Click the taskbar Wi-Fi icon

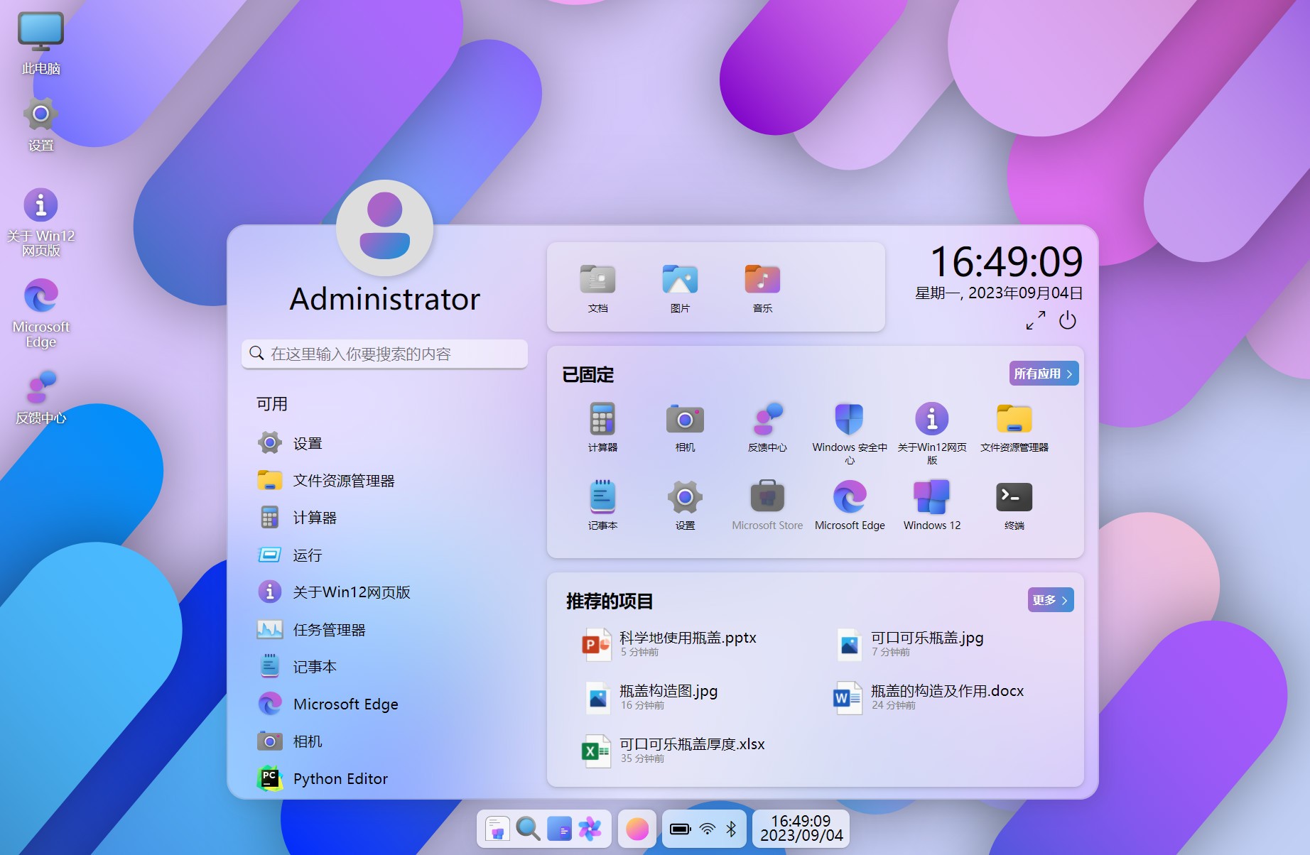(708, 829)
